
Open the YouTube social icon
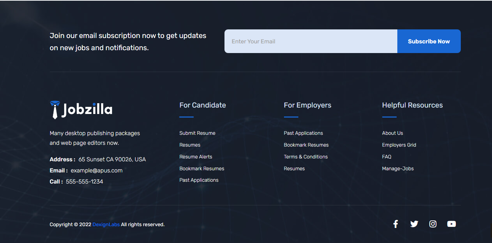[451, 224]
